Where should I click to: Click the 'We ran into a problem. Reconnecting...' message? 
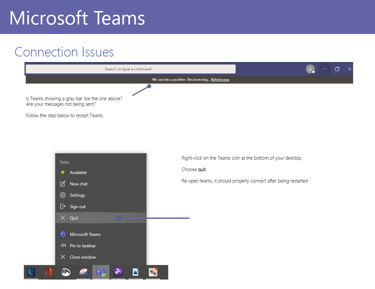click(181, 80)
